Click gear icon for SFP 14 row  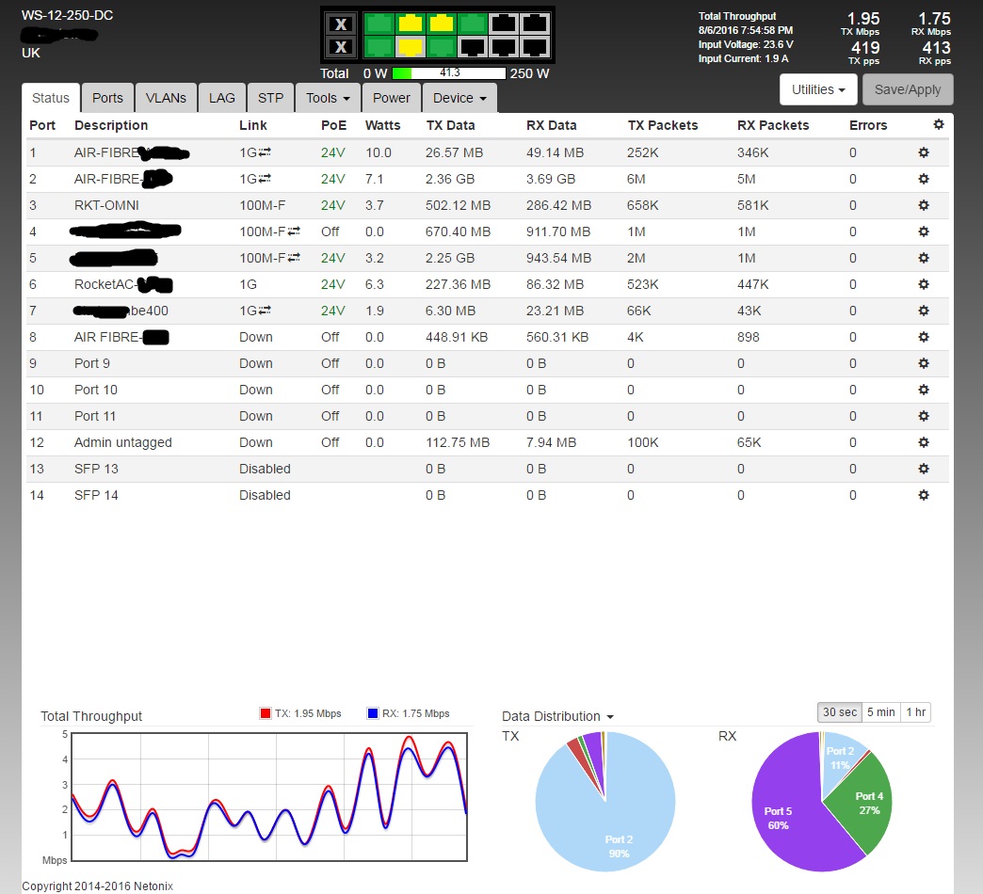(x=924, y=495)
